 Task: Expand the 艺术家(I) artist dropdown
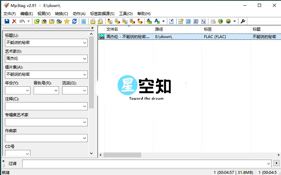pos(84,59)
